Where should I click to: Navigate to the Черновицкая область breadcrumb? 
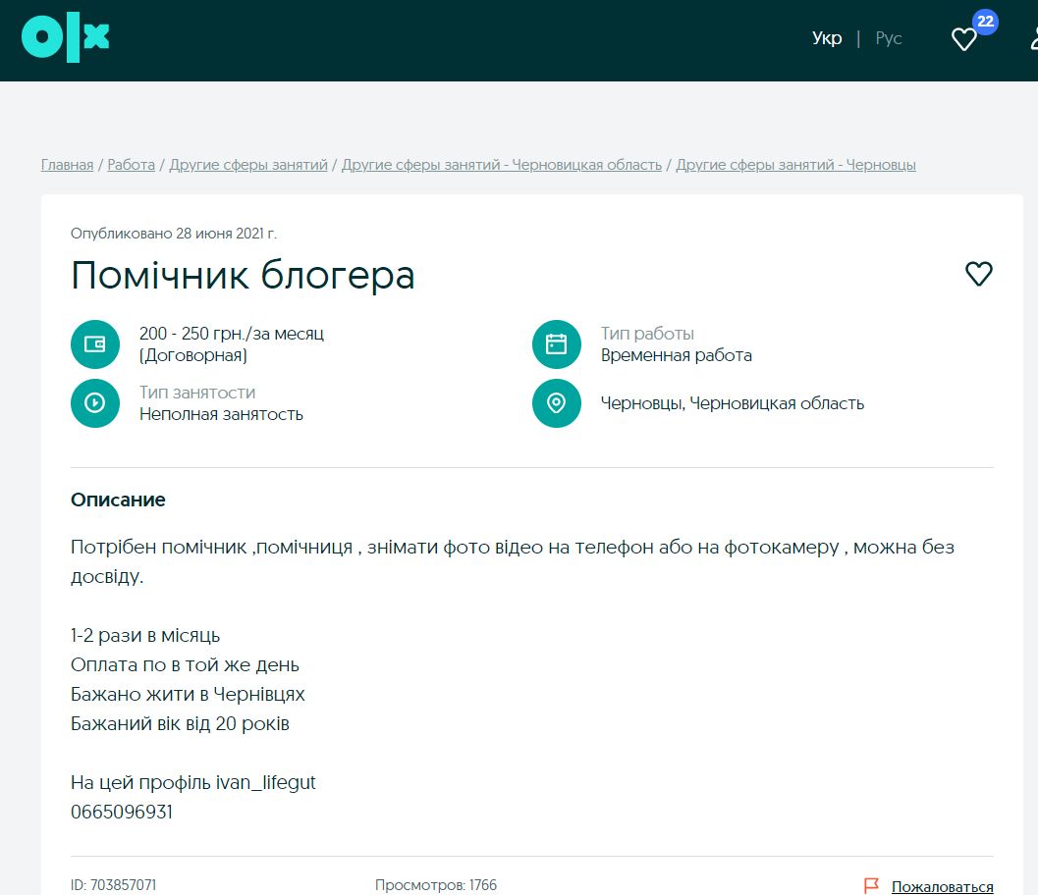pos(502,165)
